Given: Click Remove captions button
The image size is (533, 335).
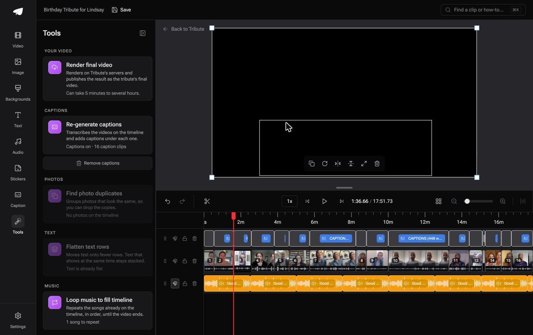Looking at the screenshot, I should [x=98, y=163].
